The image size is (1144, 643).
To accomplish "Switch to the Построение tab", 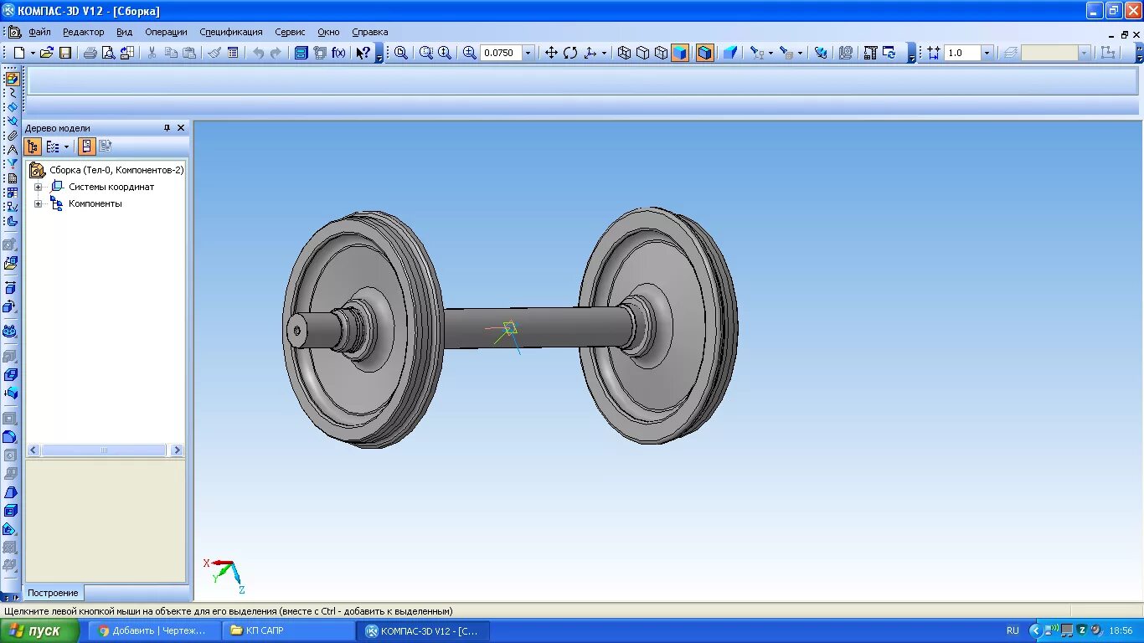I will tap(54, 593).
